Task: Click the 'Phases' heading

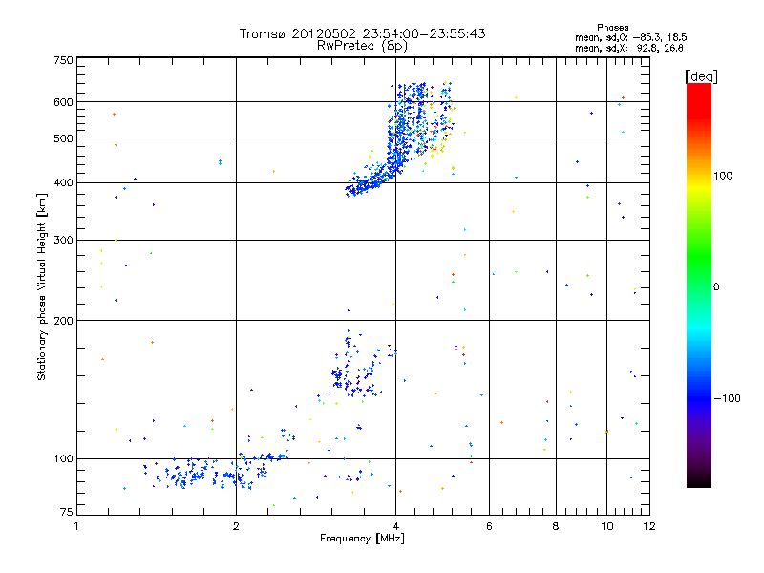Action: tap(612, 28)
